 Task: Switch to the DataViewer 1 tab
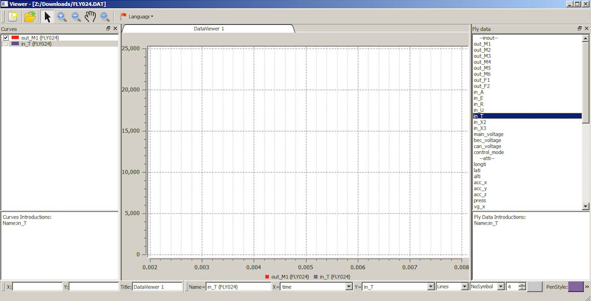coord(208,29)
